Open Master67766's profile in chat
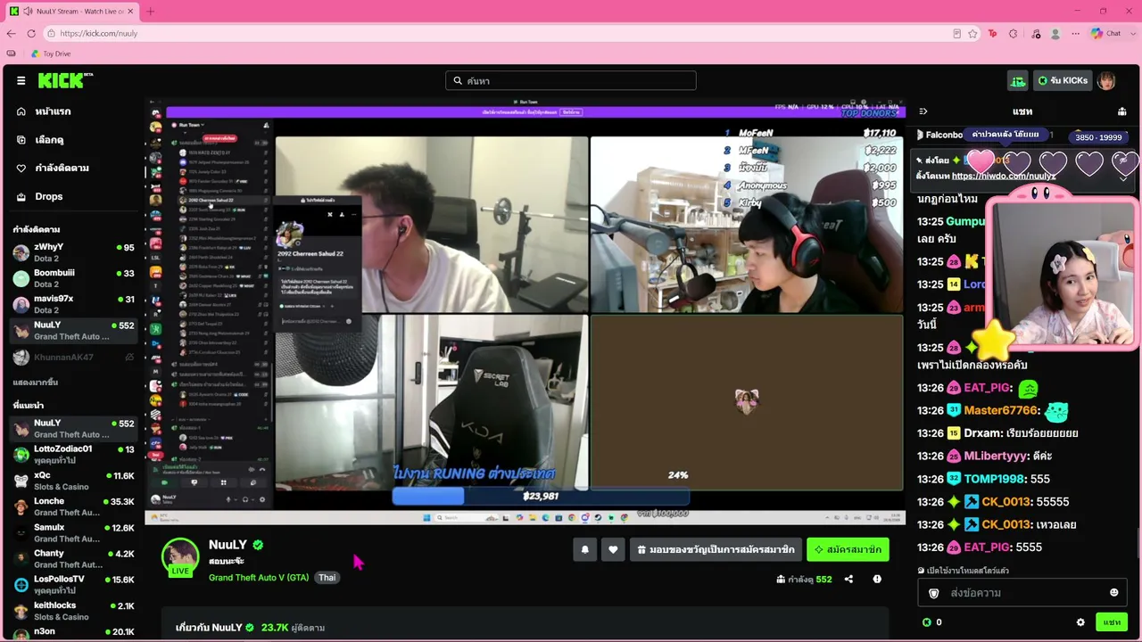1142x642 pixels. (x=1001, y=411)
